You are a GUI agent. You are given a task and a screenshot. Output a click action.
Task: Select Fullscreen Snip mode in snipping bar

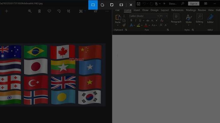tap(121, 5)
